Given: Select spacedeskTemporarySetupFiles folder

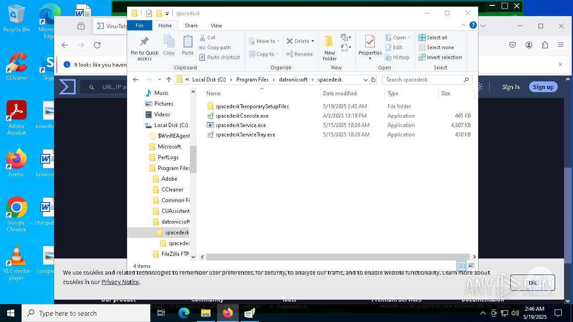Looking at the screenshot, I should (252, 106).
